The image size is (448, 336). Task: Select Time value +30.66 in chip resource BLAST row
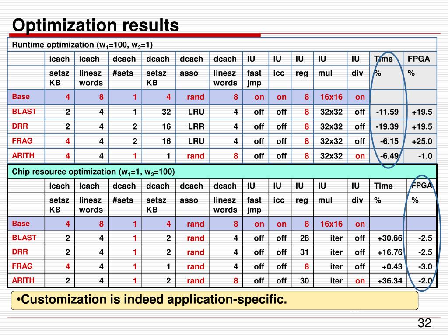point(390,238)
